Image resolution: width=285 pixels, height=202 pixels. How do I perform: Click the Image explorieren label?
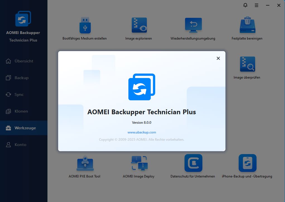(138, 38)
